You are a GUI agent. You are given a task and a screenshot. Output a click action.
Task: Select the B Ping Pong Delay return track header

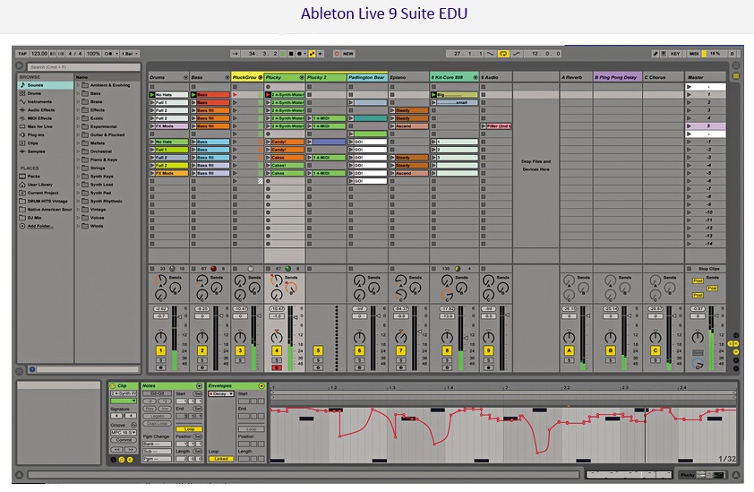(x=617, y=77)
